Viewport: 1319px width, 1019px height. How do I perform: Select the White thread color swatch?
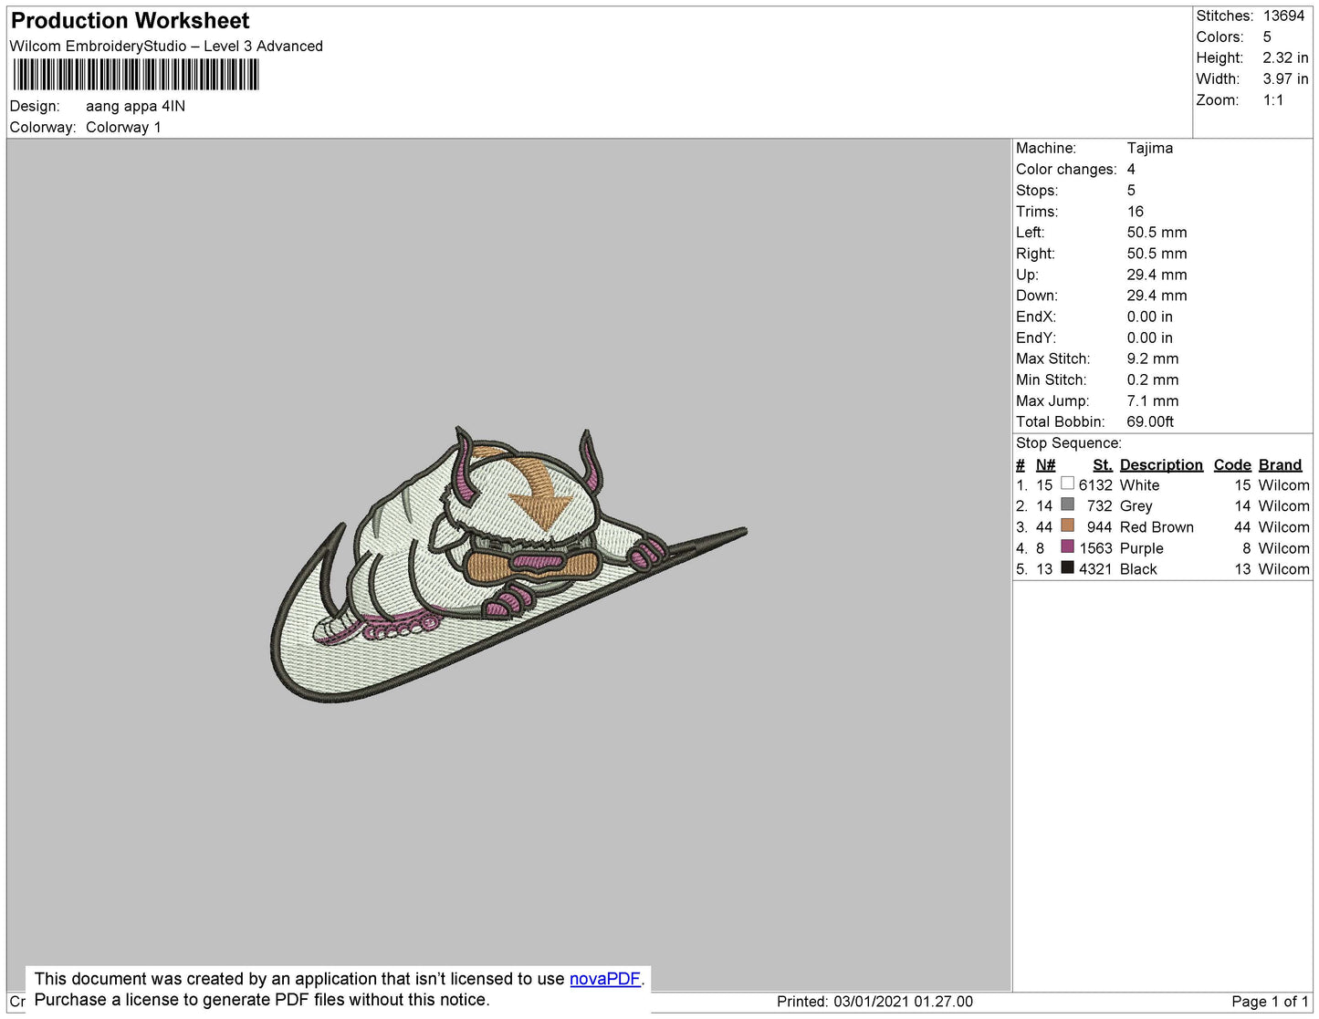[1067, 484]
